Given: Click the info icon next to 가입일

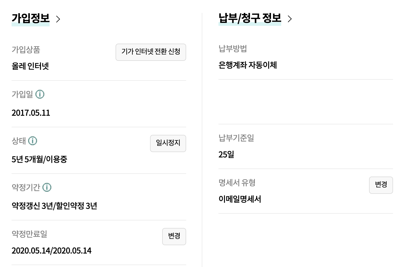Looking at the screenshot, I should coord(40,94).
